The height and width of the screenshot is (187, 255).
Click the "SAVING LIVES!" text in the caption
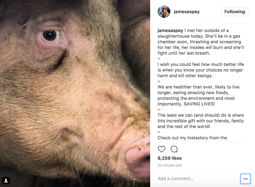click(199, 104)
